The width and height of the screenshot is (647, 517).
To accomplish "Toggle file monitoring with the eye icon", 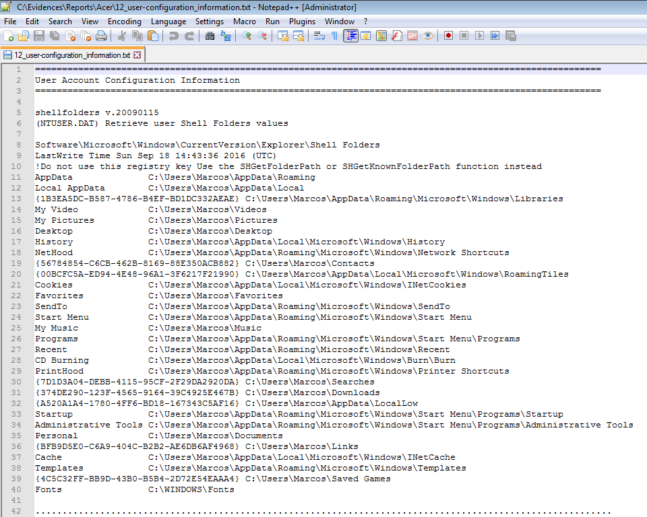I will coord(428,36).
